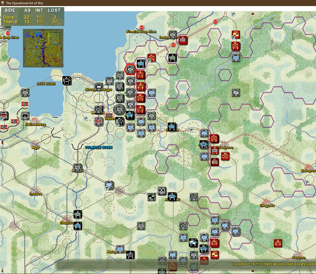Select the red SEC unit near Pikalyovo

click(215, 151)
